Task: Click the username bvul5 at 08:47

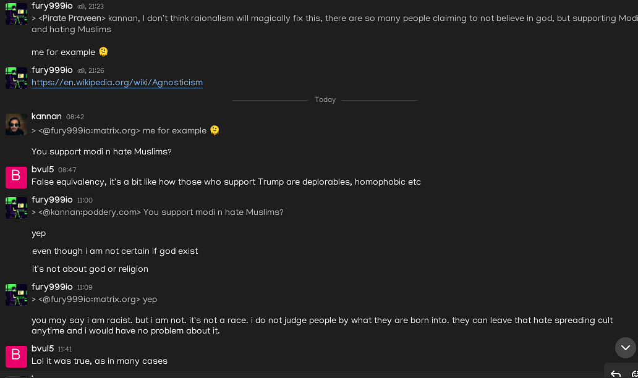Action: point(43,169)
